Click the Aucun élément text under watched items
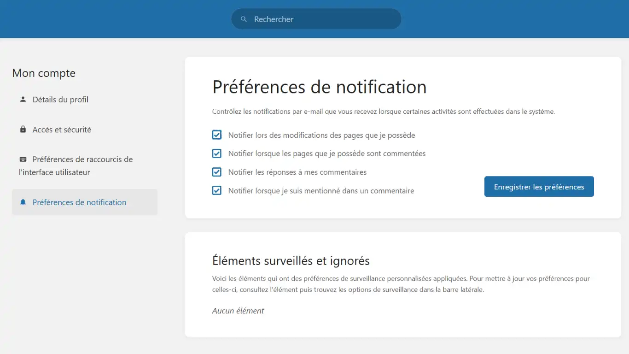Viewport: 629px width, 354px height. coord(238,311)
